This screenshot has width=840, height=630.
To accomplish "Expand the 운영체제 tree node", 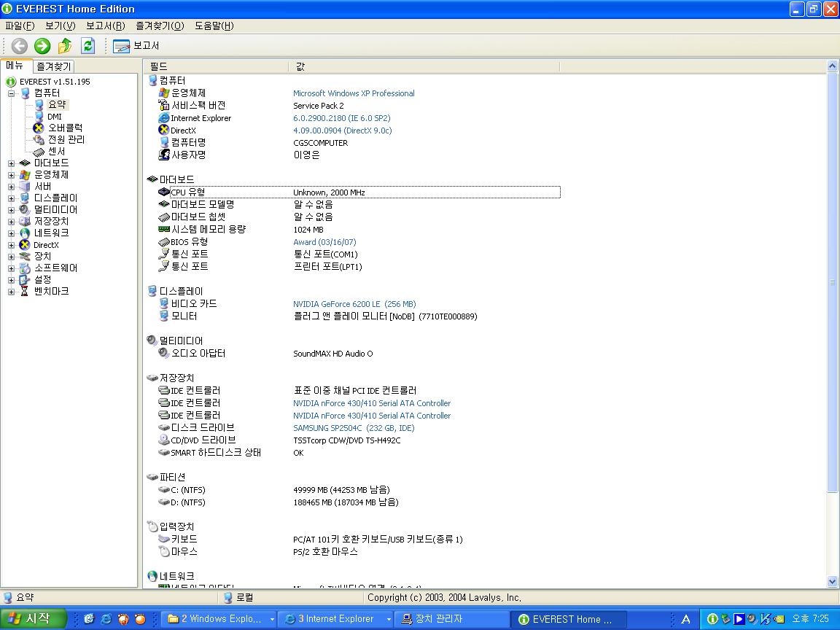I will tap(11, 175).
